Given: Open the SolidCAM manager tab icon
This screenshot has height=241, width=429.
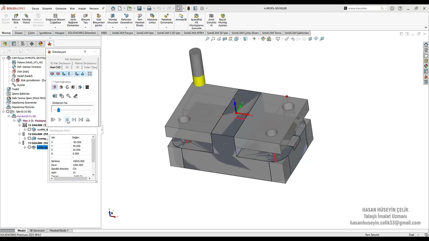Looking at the screenshot, I should [50, 44].
